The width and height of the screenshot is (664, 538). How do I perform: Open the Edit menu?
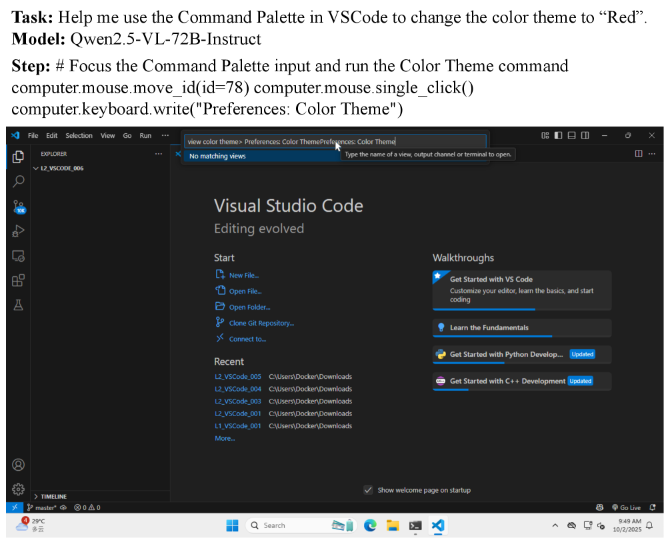[51, 135]
